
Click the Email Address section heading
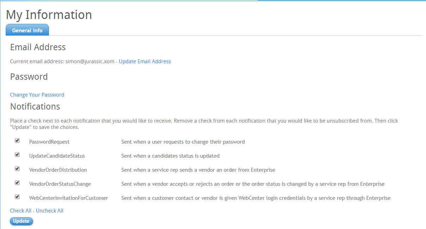pos(38,47)
